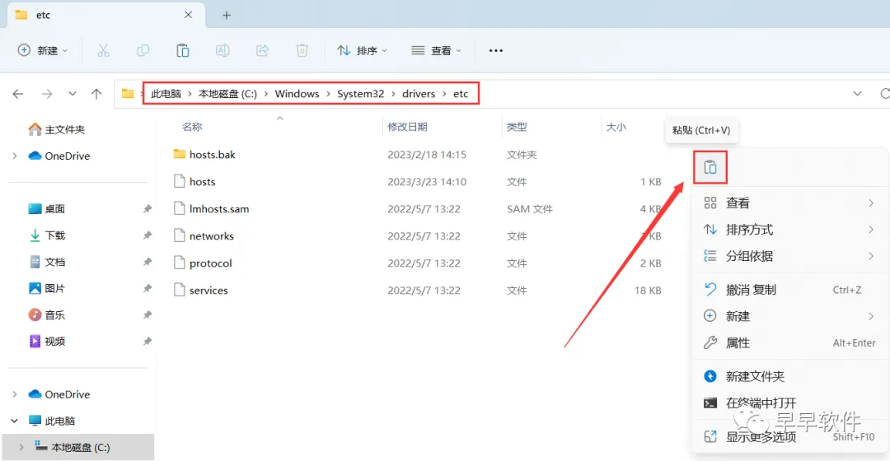Close the etc tab
Image resolution: width=890 pixels, height=461 pixels.
[x=189, y=15]
